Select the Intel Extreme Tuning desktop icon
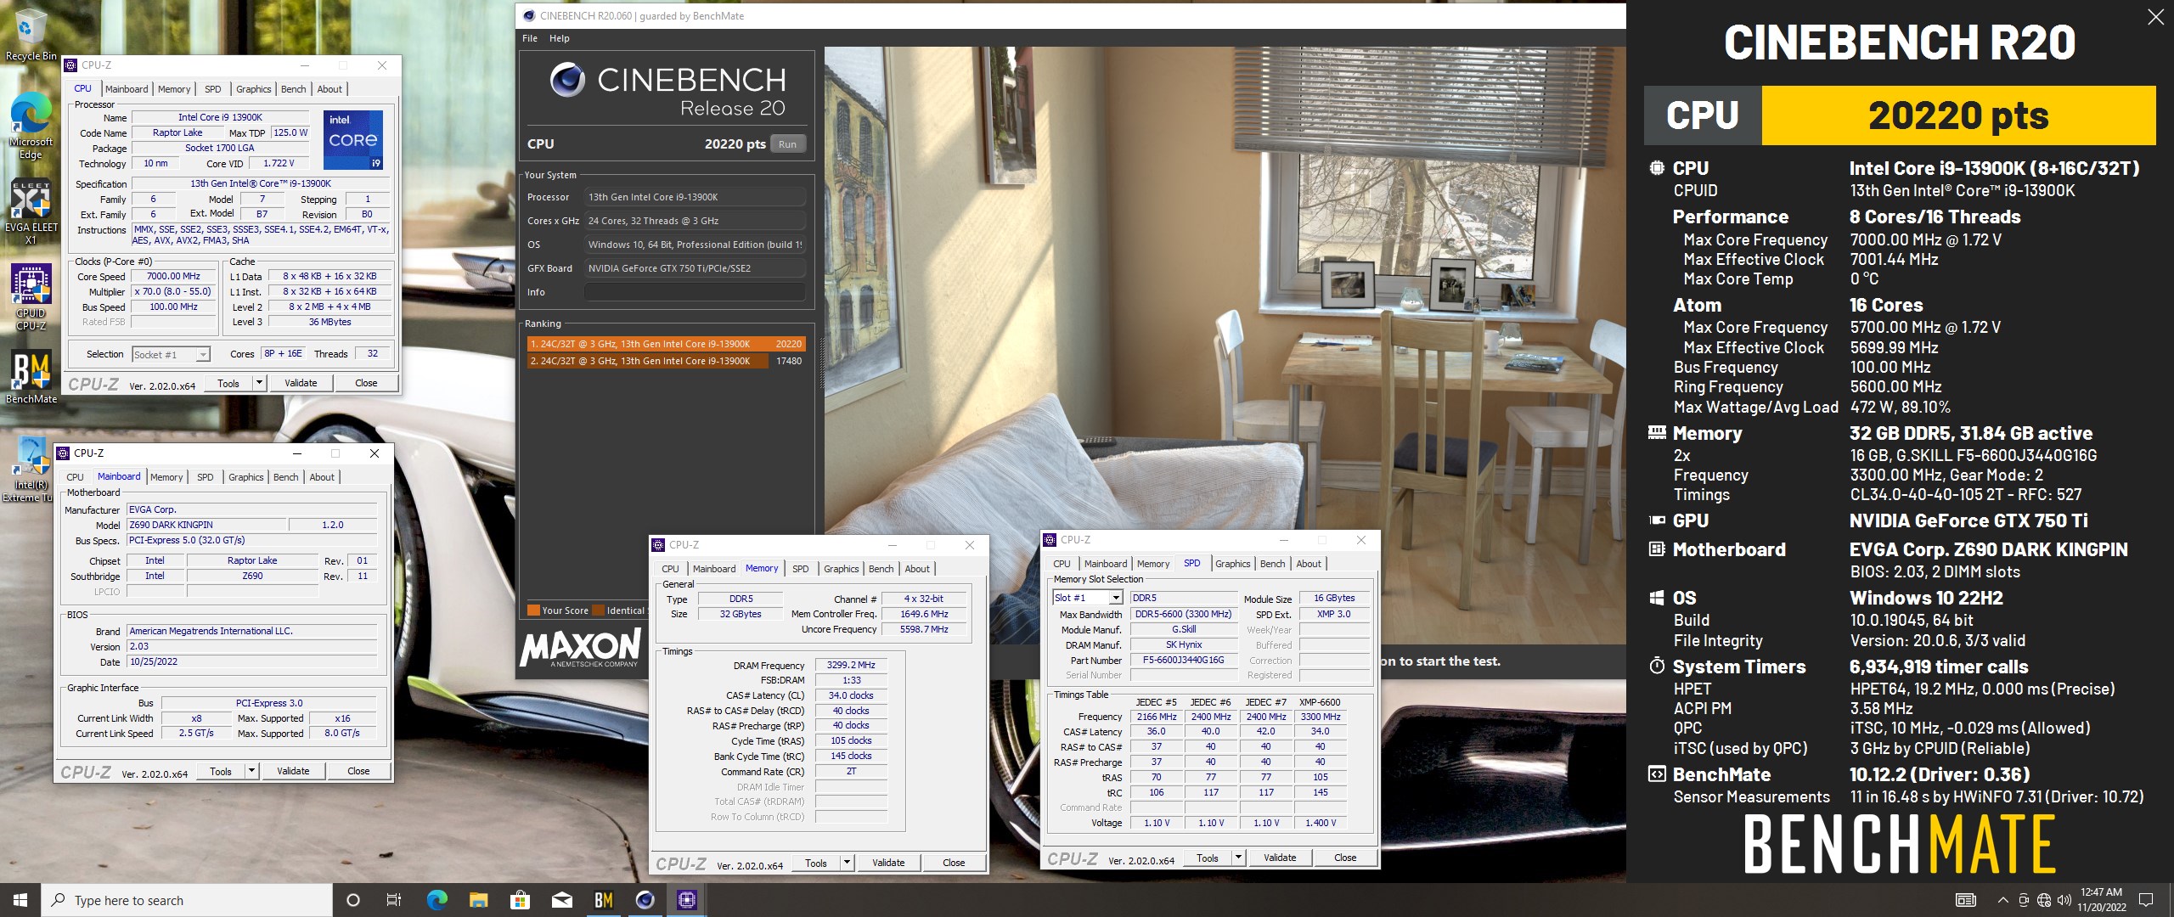Image resolution: width=2174 pixels, height=917 pixels. point(31,470)
